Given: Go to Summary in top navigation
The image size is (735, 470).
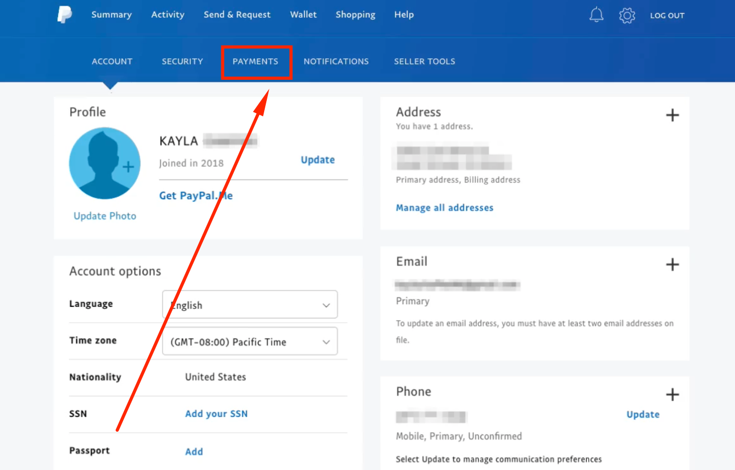Looking at the screenshot, I should [x=112, y=15].
